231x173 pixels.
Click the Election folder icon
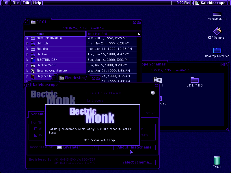33,54
